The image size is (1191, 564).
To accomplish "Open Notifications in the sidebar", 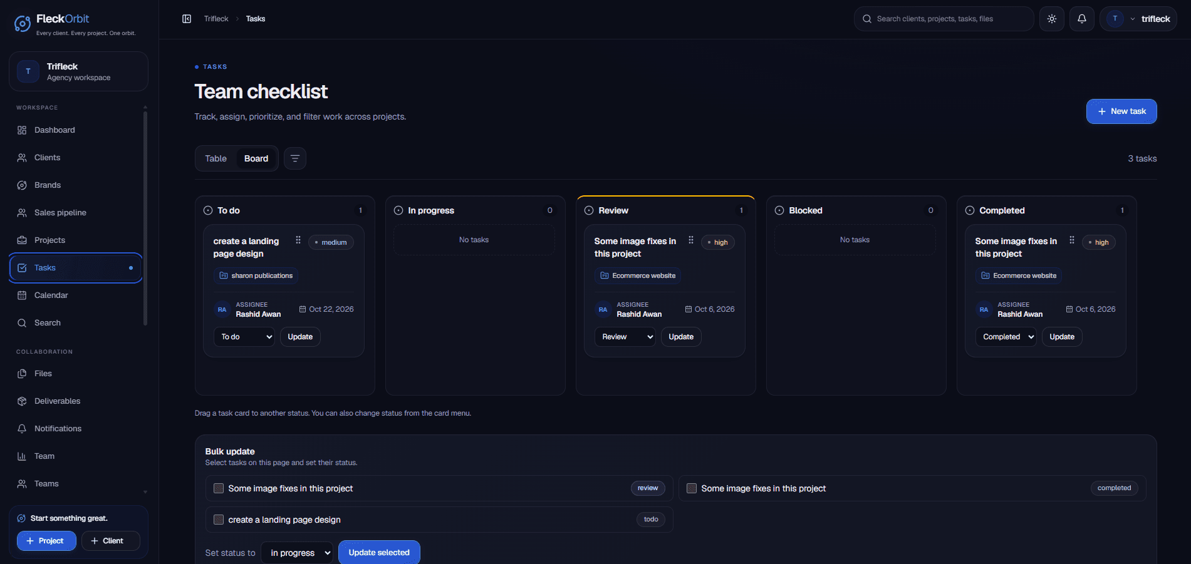I will 76,429.
